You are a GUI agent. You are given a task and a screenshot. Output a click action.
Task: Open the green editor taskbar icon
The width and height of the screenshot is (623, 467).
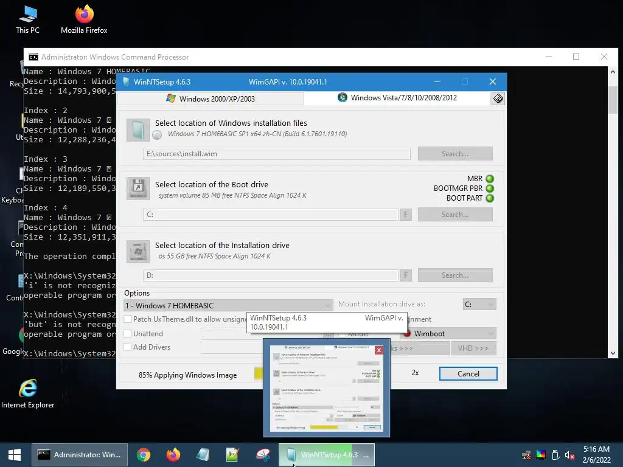point(232,455)
